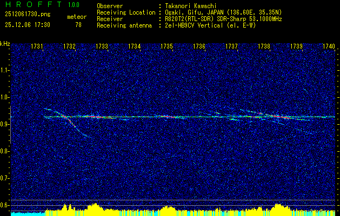
Task: Click the 1731 time marker
Action: 37,46
